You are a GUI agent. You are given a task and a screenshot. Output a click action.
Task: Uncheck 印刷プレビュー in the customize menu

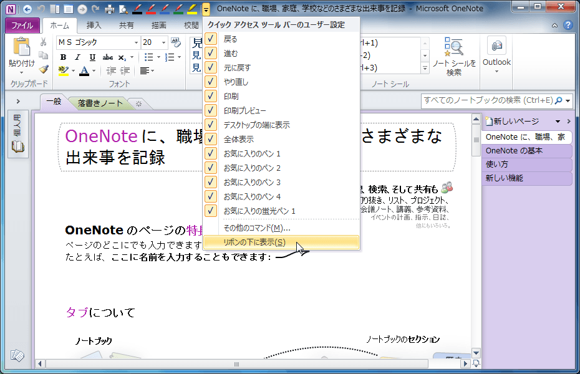(x=211, y=110)
